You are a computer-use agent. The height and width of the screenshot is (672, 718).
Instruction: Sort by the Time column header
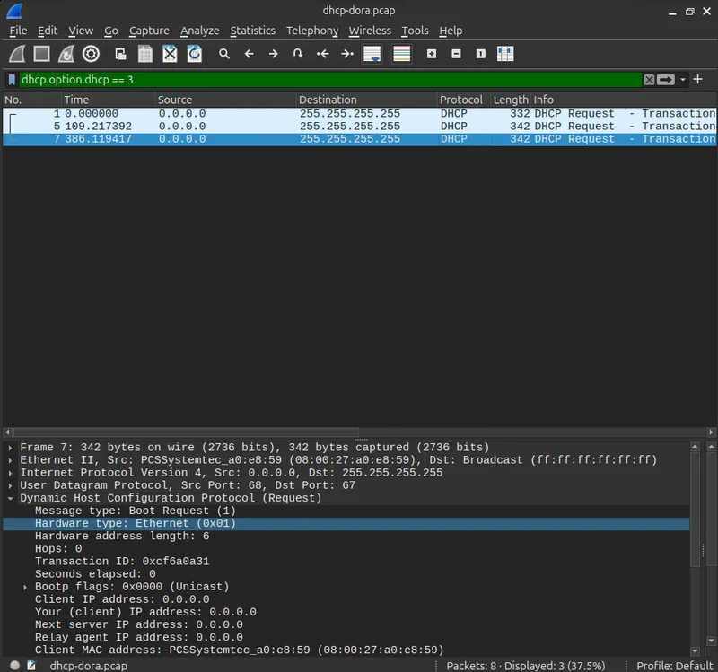[109, 100]
